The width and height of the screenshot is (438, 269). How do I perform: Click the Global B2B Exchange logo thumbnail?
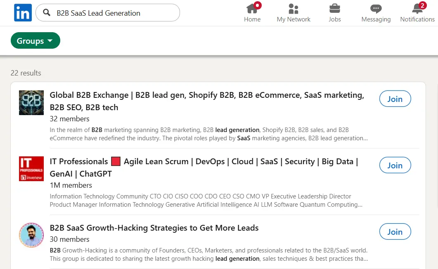pos(31,103)
